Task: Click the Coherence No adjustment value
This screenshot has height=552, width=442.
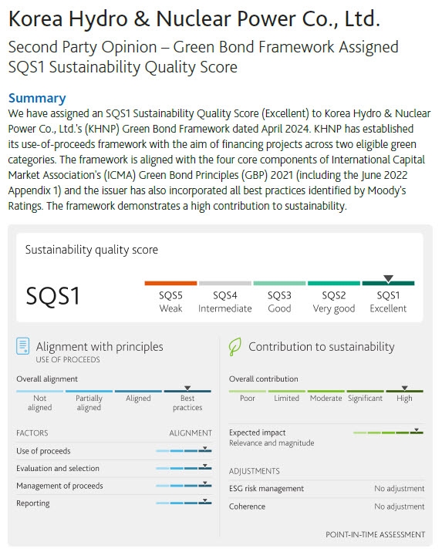Action: (x=399, y=507)
